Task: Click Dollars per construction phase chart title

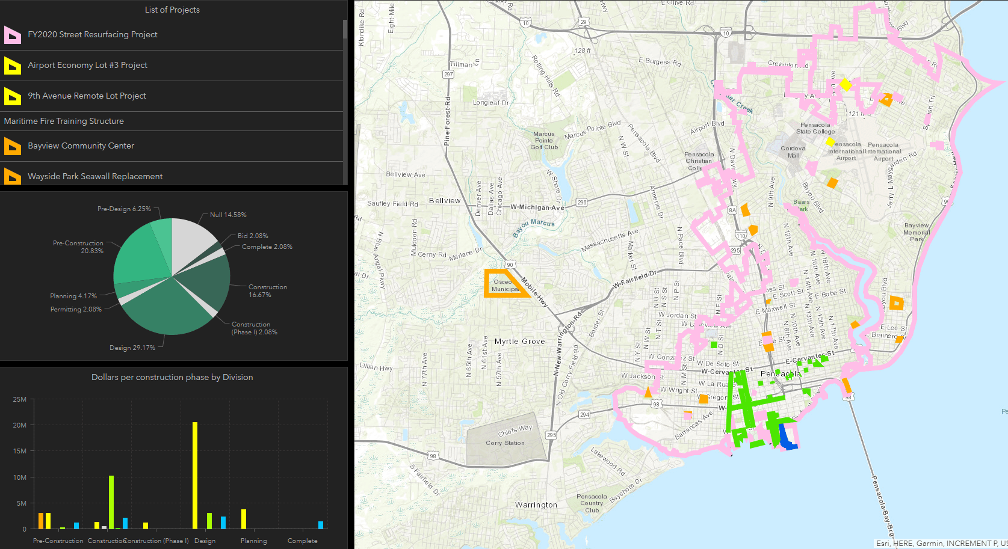Action: 172,378
